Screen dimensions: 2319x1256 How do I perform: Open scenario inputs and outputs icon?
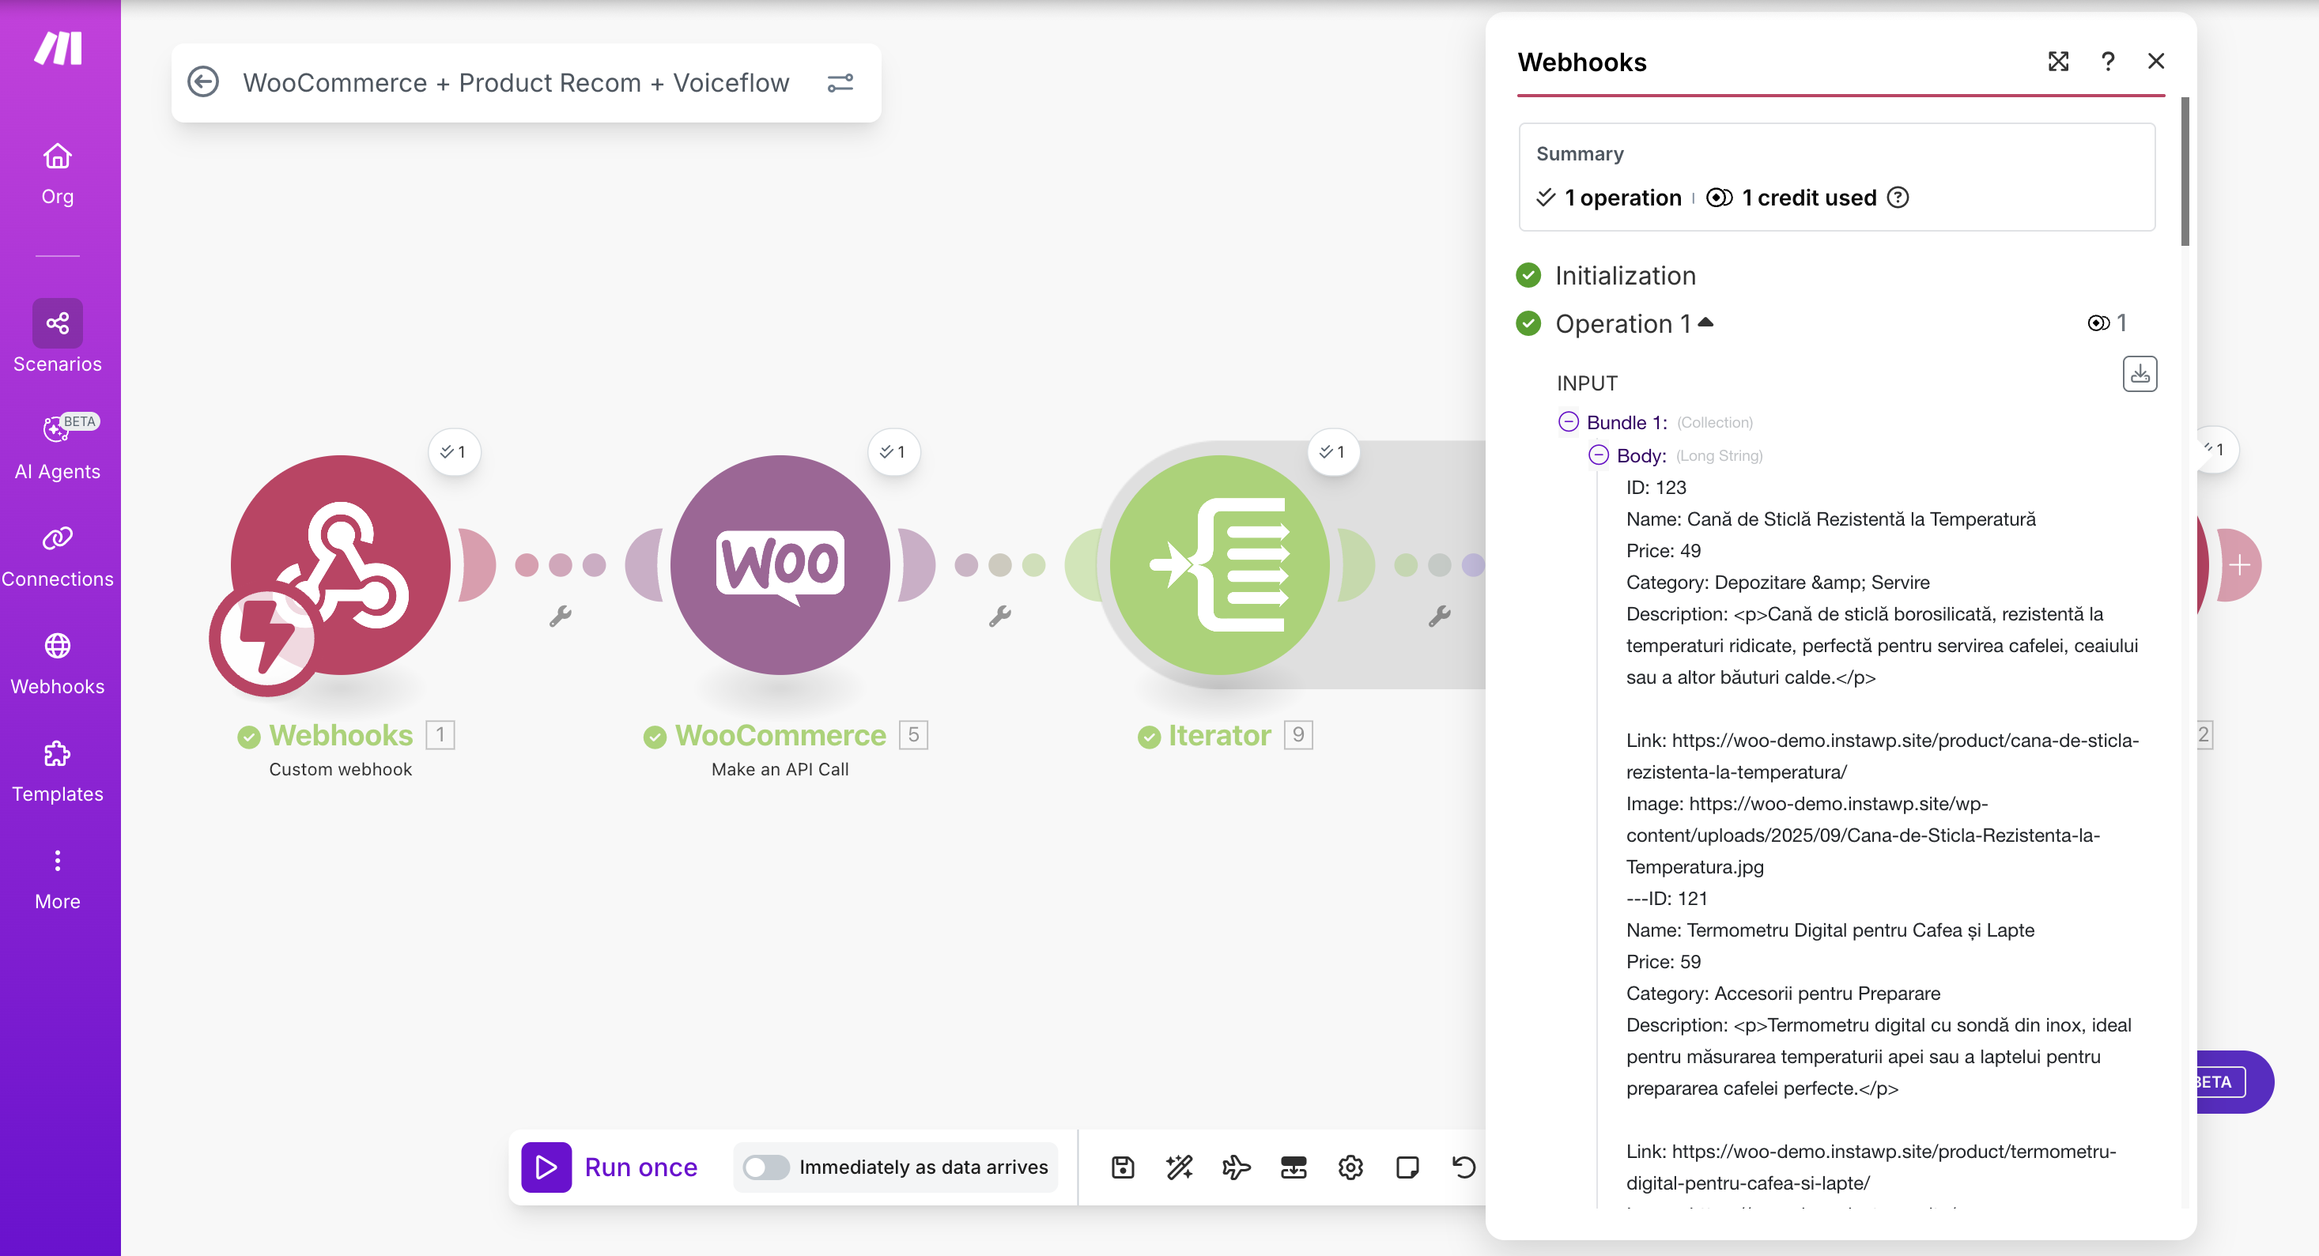pyautogui.click(x=1294, y=1167)
